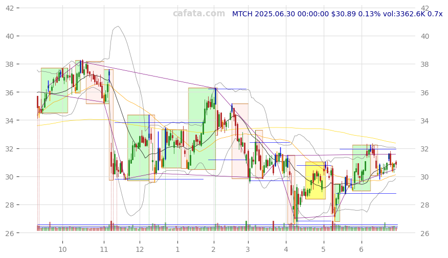Click the x-axis month label 11
Screen dimensions: 448x258
tap(104, 250)
